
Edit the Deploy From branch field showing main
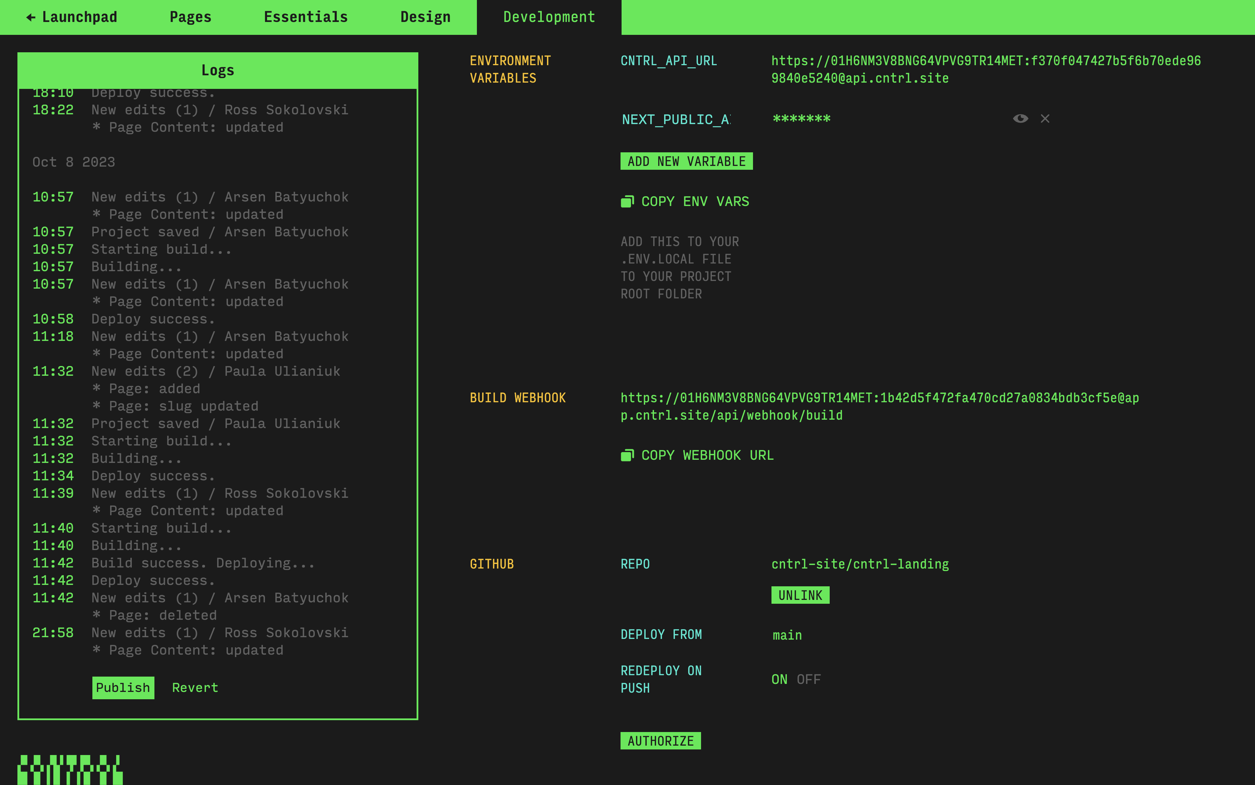[787, 635]
